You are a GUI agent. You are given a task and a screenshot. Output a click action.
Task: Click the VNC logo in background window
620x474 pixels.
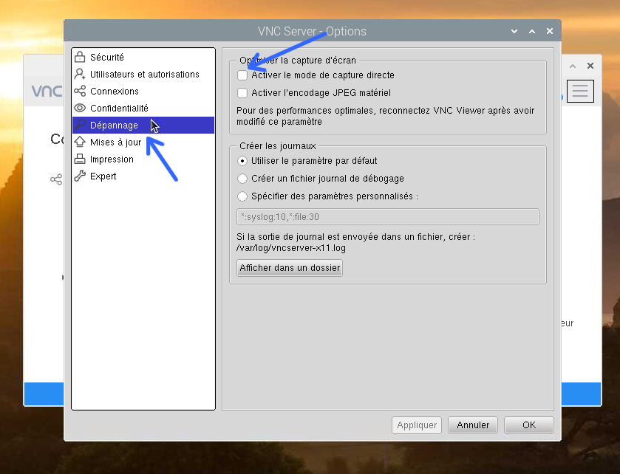pos(47,91)
